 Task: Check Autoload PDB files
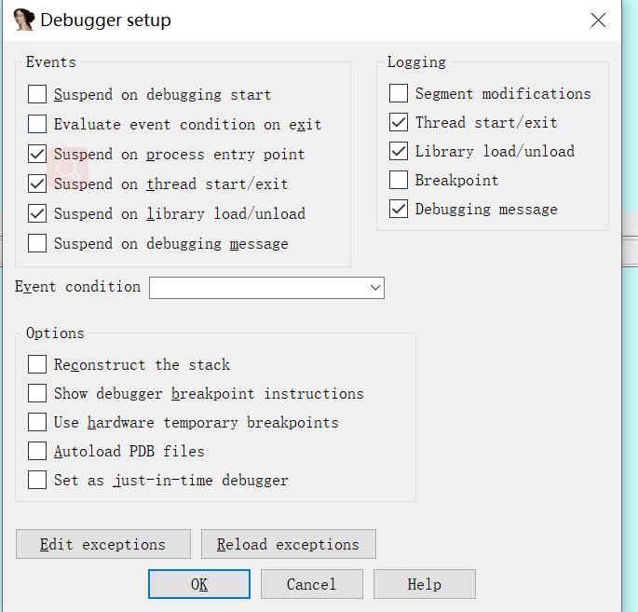[x=37, y=451]
